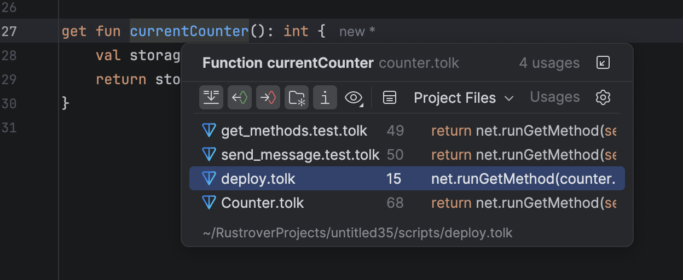Toggle the merge usages from same line button
Image resolution: width=683 pixels, height=280 pixels.
[211, 98]
